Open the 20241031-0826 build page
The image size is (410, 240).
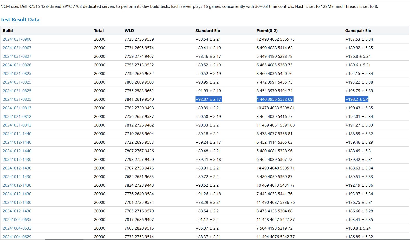coord(17,65)
